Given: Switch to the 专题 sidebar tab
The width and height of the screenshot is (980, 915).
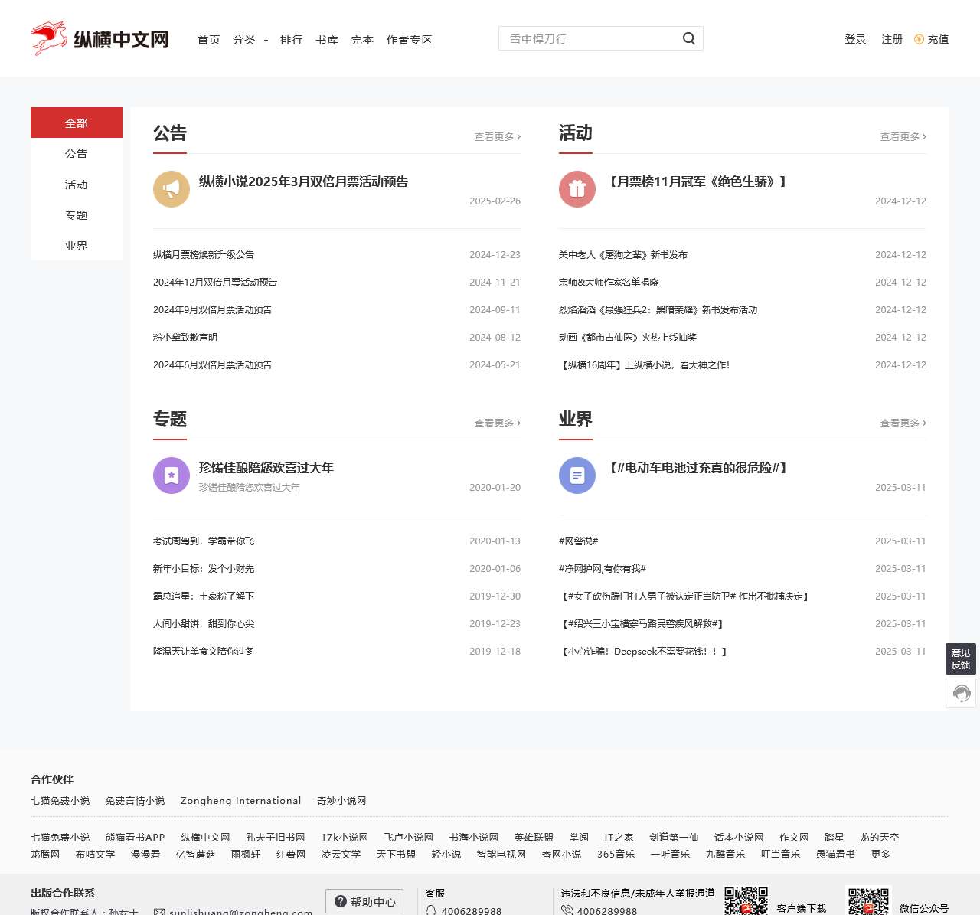Looking at the screenshot, I should [77, 215].
